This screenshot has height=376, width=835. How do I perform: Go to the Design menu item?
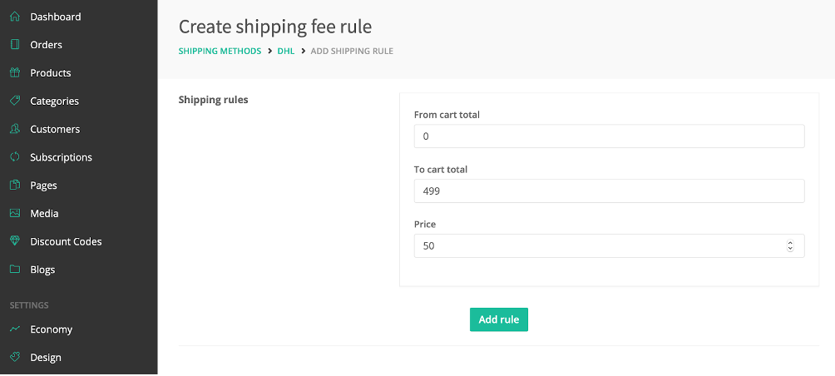46,358
